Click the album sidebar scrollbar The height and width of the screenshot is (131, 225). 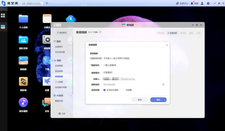[x=73, y=66]
